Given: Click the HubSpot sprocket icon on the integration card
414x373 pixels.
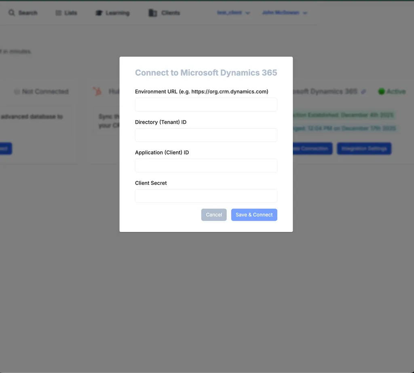Looking at the screenshot, I should 97,91.
